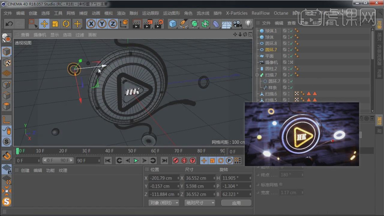Toggle the green checkmark for 平面 object
Viewport: 384px width, 216px height.
291,56
